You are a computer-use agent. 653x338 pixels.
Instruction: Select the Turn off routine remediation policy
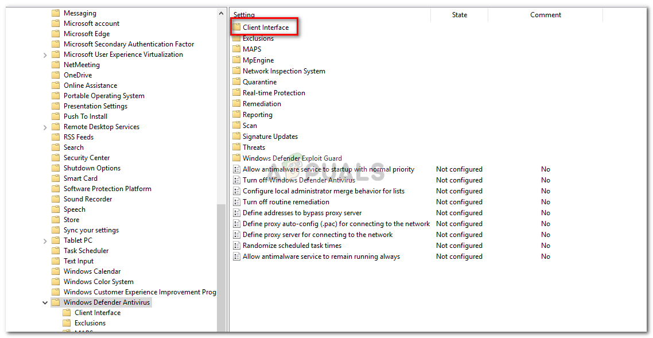point(287,201)
